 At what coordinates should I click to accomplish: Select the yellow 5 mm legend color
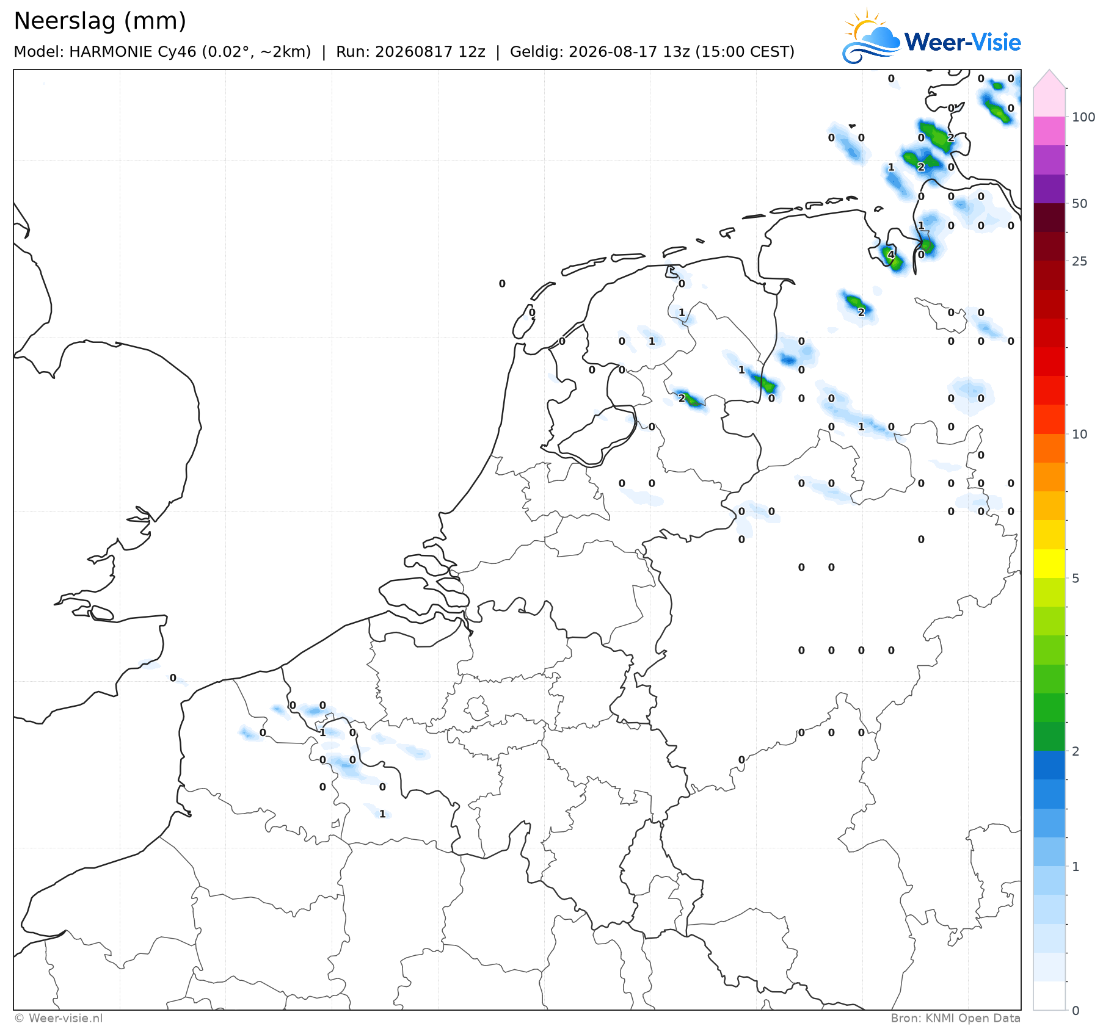pyautogui.click(x=1049, y=563)
